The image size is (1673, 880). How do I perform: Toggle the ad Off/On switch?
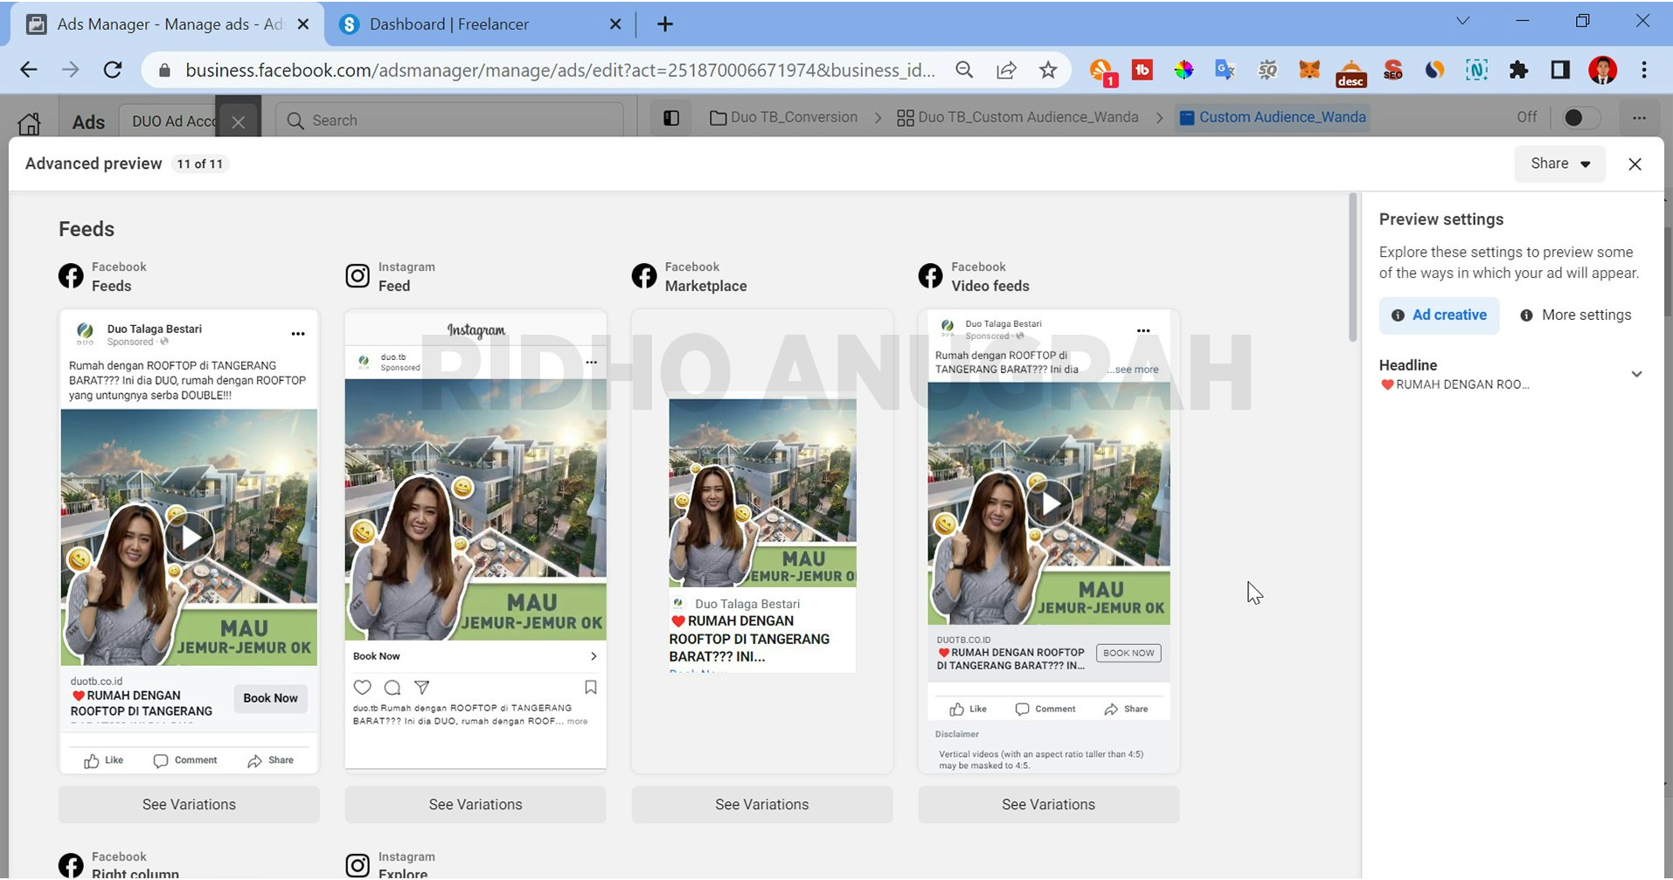(1580, 117)
